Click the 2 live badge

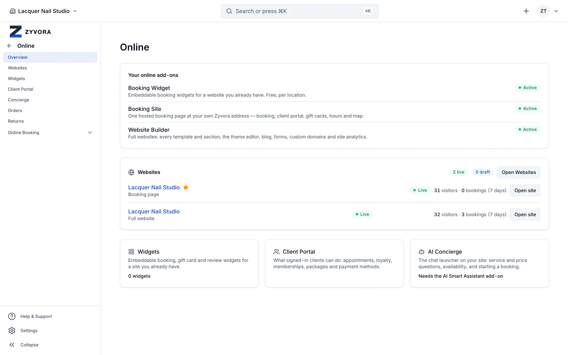click(458, 172)
